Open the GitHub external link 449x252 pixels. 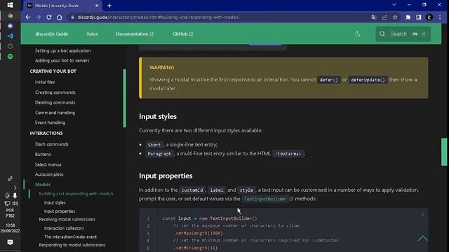click(182, 34)
